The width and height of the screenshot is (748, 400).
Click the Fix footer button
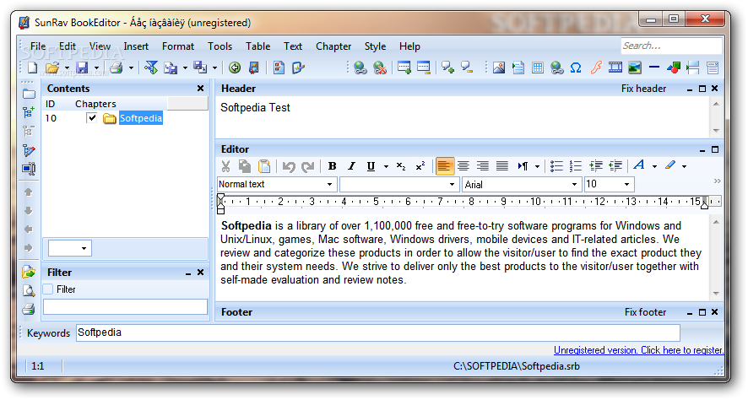[645, 312]
